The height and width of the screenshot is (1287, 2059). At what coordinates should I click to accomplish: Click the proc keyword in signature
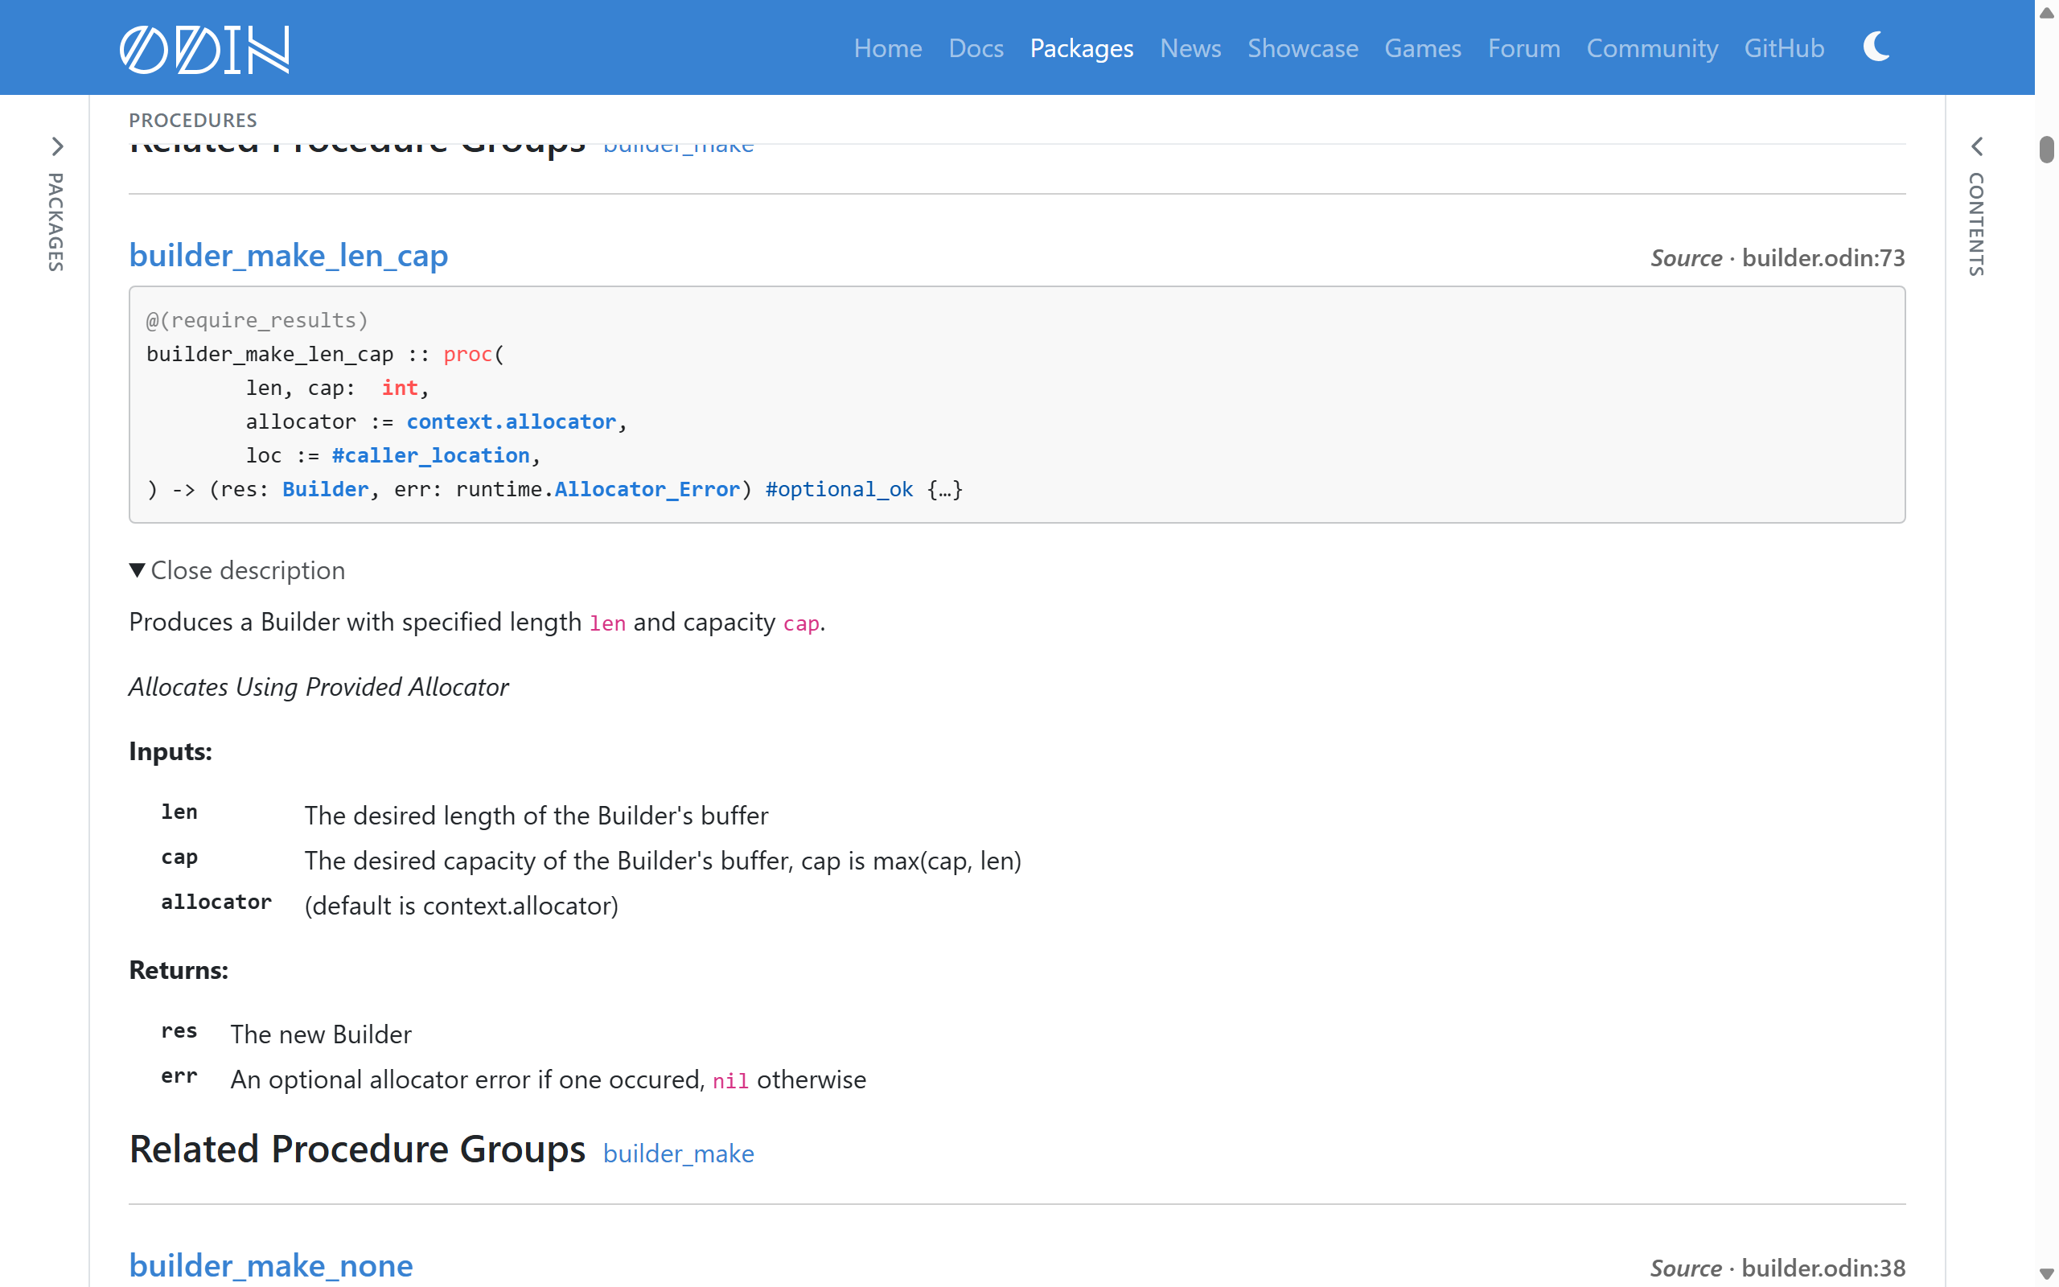pyautogui.click(x=467, y=354)
